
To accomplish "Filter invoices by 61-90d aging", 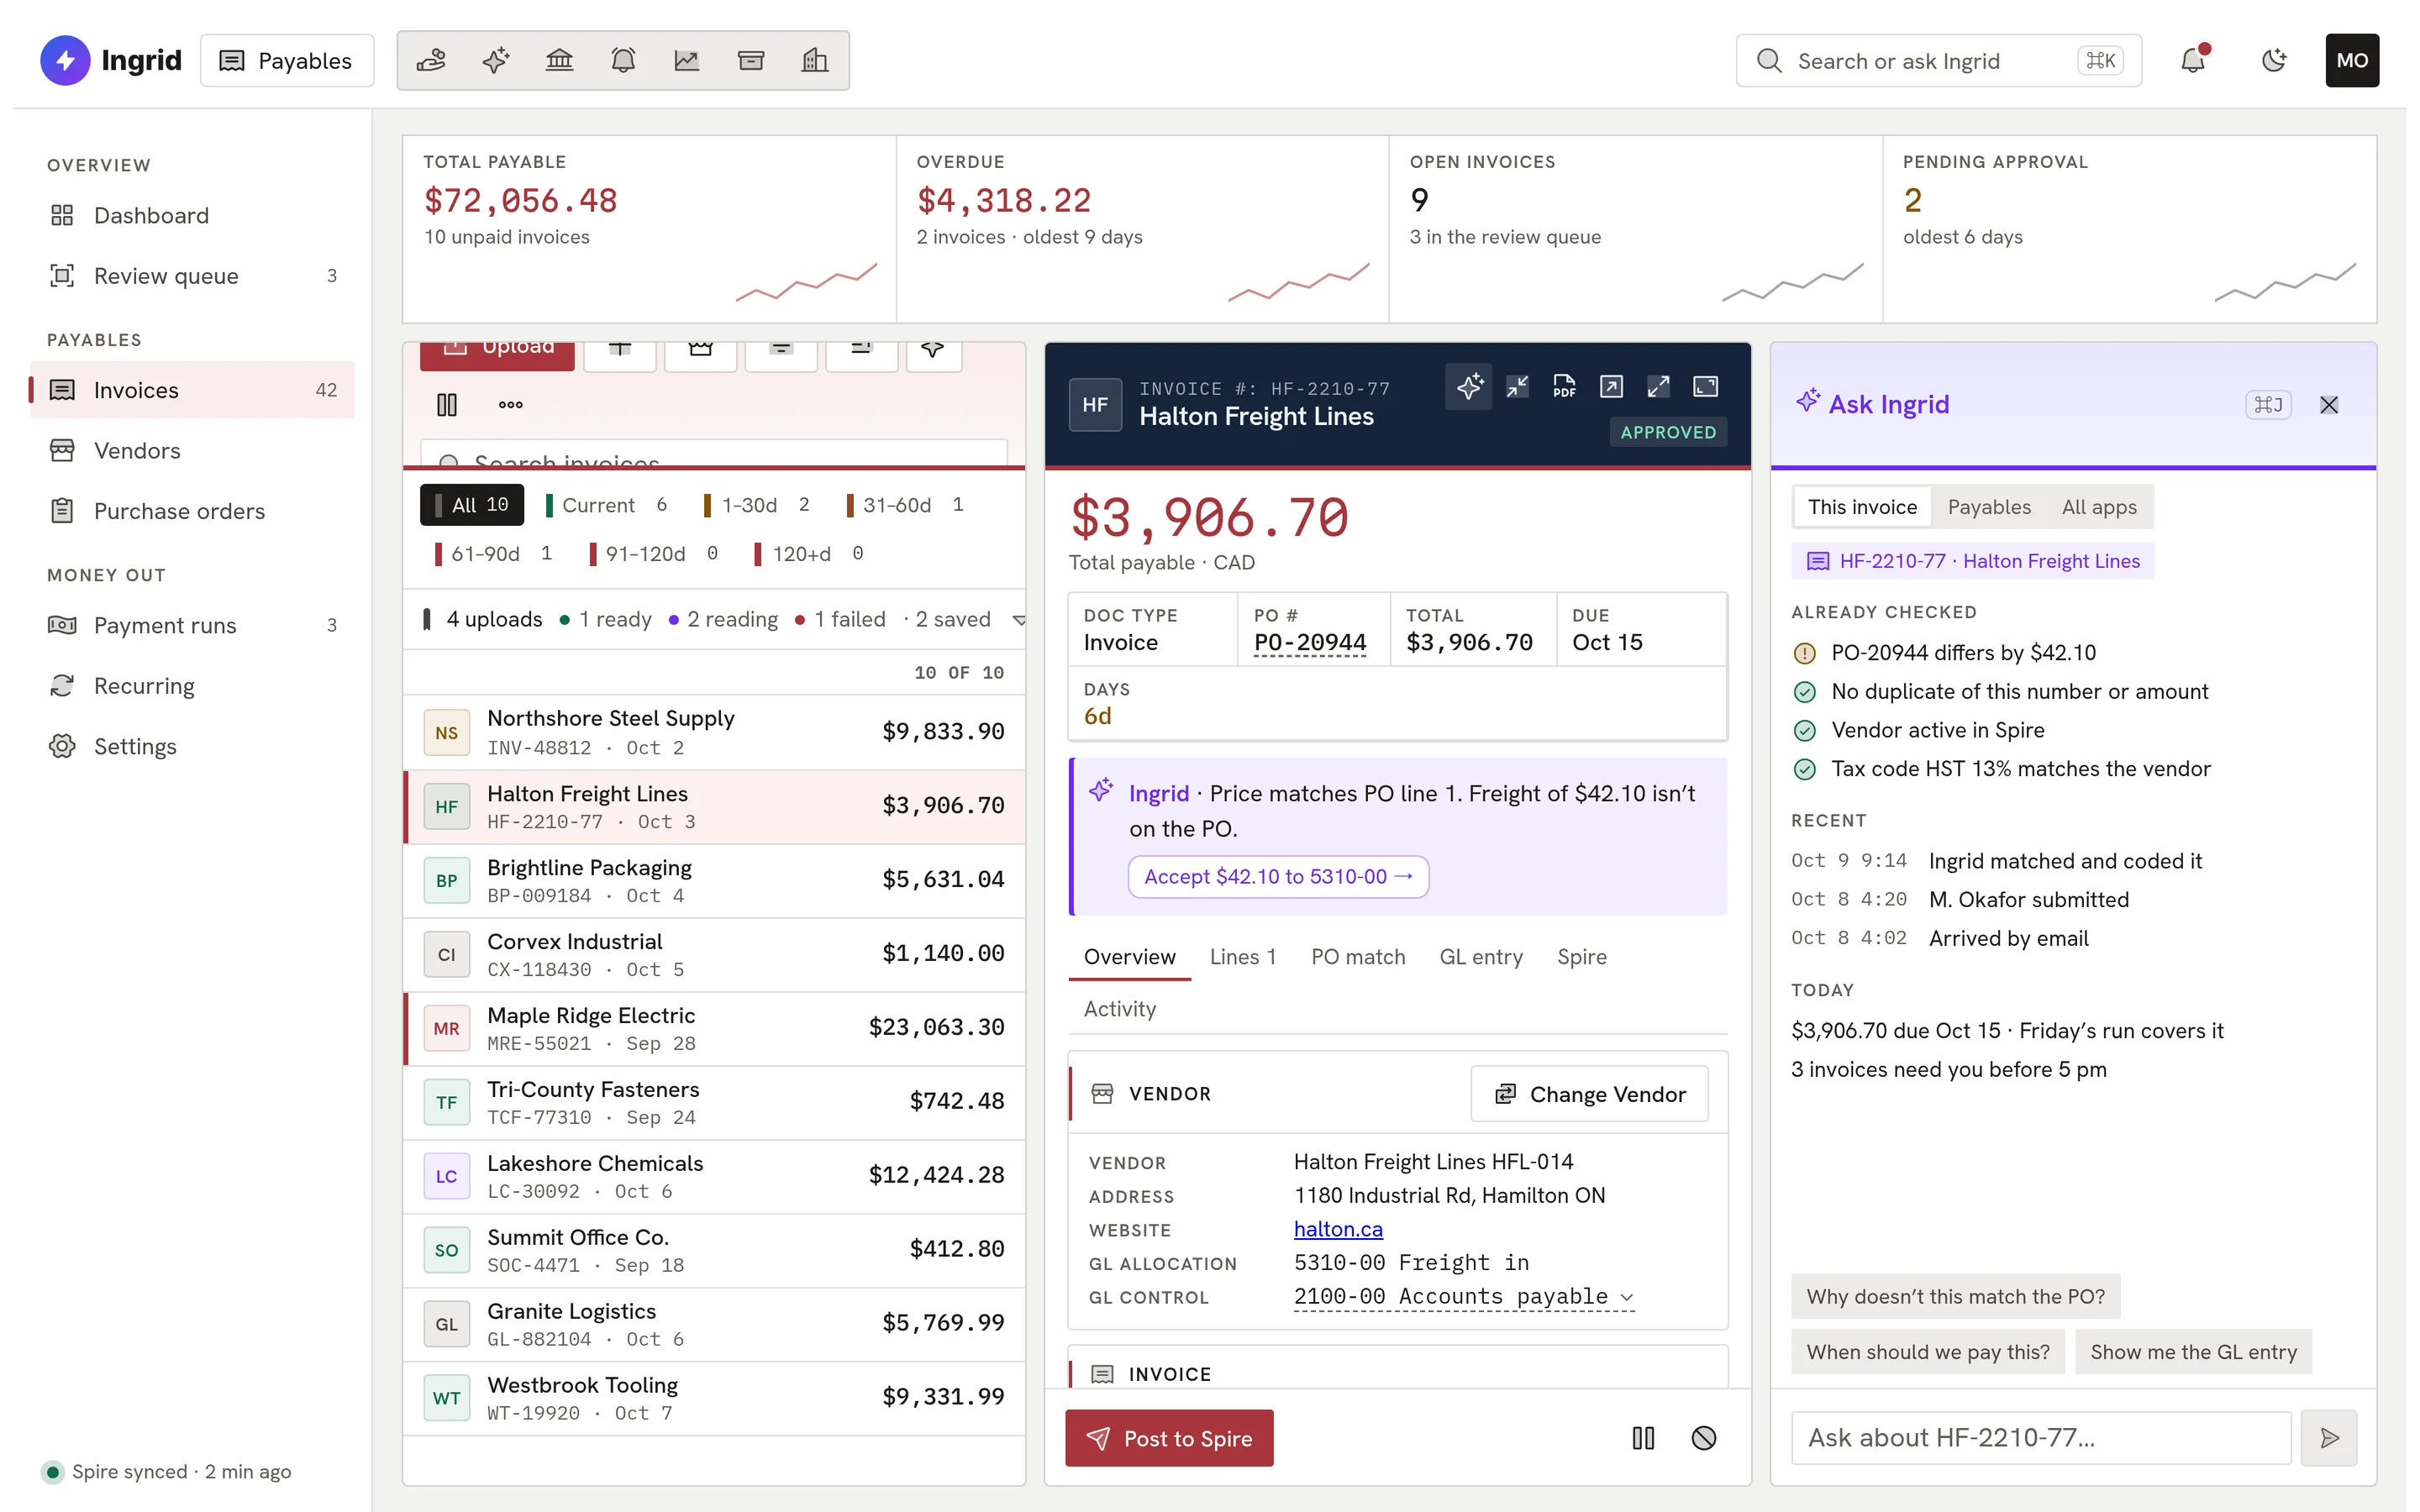I will 493,554.
